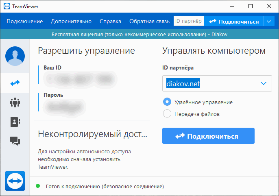Minimize the TeamViewer window
The height and width of the screenshot is (196, 279).
click(x=232, y=7)
